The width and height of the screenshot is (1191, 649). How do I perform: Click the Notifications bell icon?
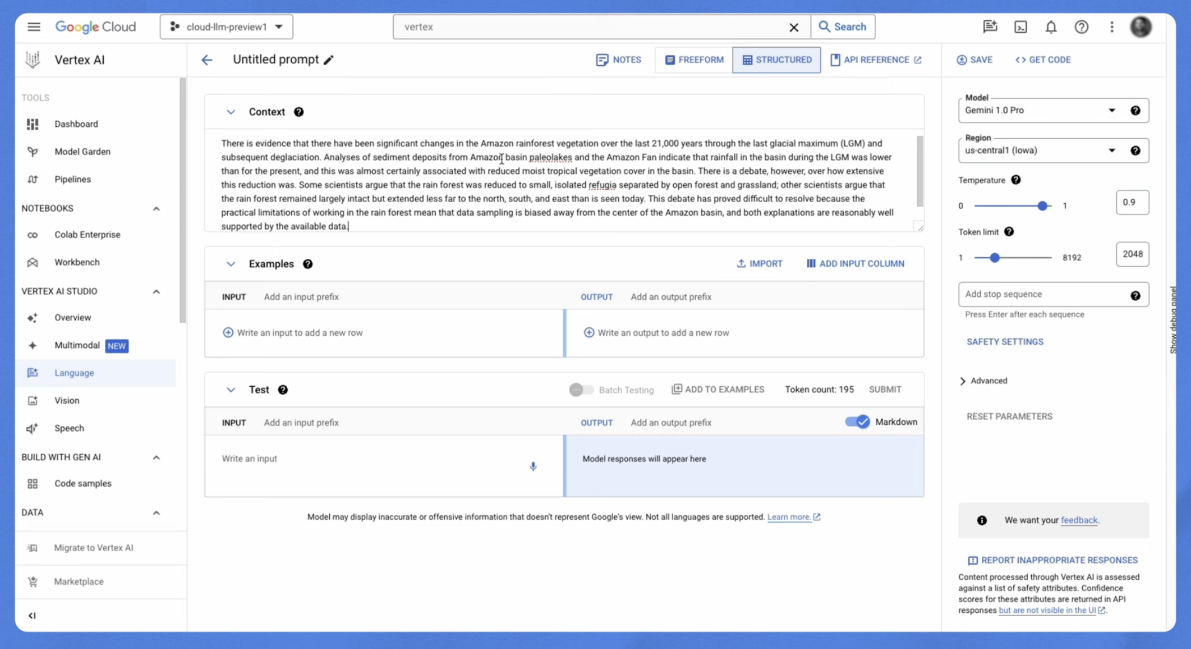click(x=1050, y=27)
